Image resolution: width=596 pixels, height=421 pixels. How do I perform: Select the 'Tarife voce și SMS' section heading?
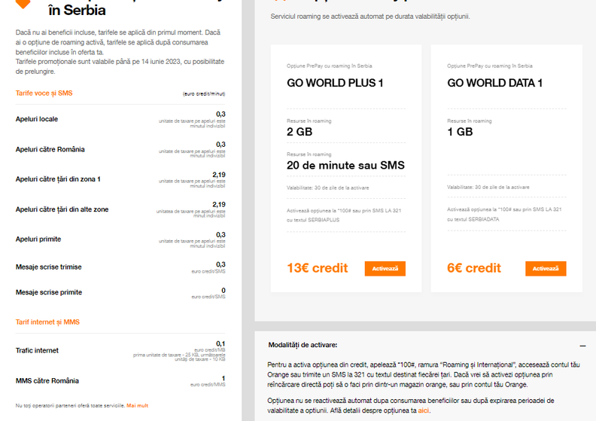pos(44,93)
